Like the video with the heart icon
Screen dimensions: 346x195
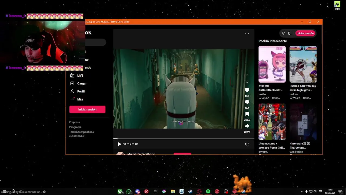pos(247,90)
